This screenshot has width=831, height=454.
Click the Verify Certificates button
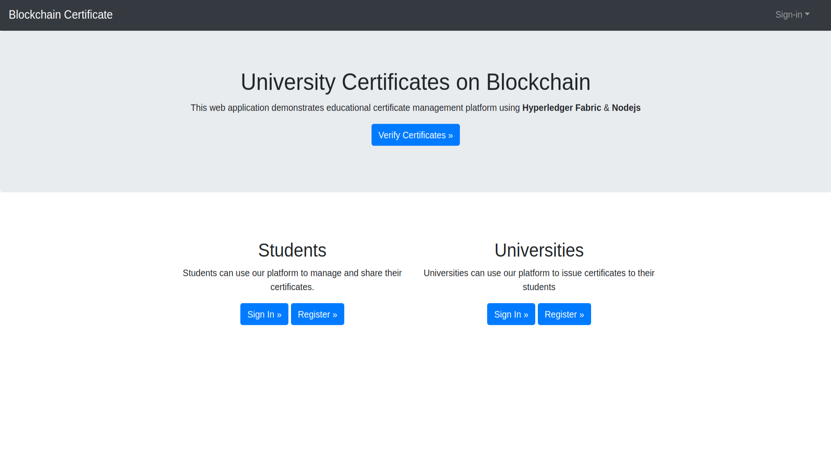(x=415, y=135)
